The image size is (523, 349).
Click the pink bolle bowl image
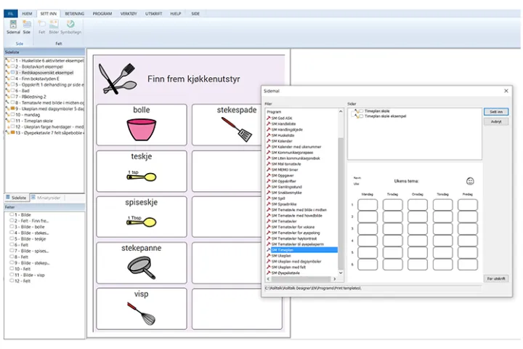(x=141, y=129)
